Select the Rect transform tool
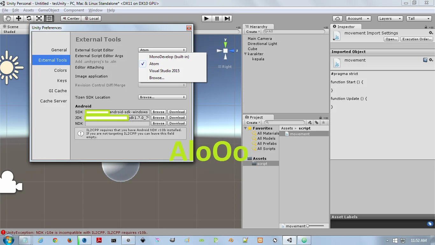Viewport: 435px width, 245px height. coord(49,19)
